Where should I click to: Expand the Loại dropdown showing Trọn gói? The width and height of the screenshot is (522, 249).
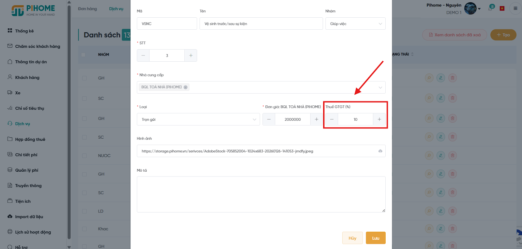coord(198,119)
